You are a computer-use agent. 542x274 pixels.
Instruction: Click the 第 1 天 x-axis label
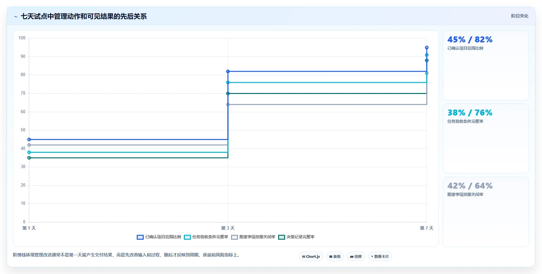pyautogui.click(x=29, y=228)
